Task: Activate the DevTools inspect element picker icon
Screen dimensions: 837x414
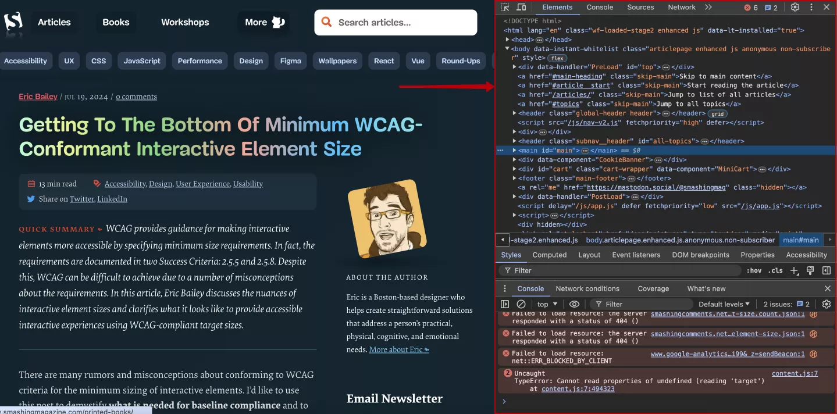Action: 505,8
